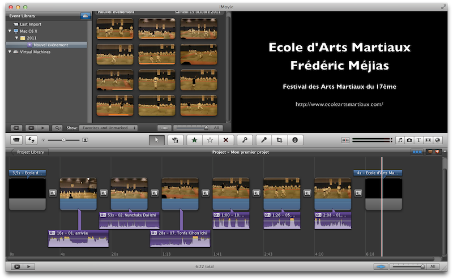Click the transition icon before the Nunchaku clip
Image resolution: width=453 pixels, height=280 pixels.
pos(104,193)
